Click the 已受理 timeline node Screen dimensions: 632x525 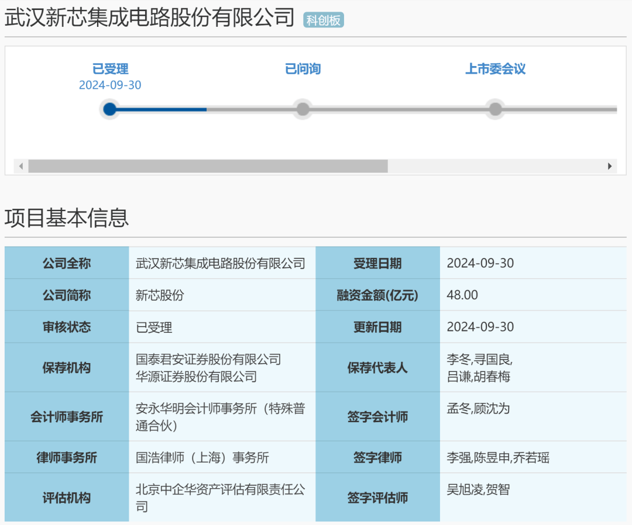[x=109, y=109]
